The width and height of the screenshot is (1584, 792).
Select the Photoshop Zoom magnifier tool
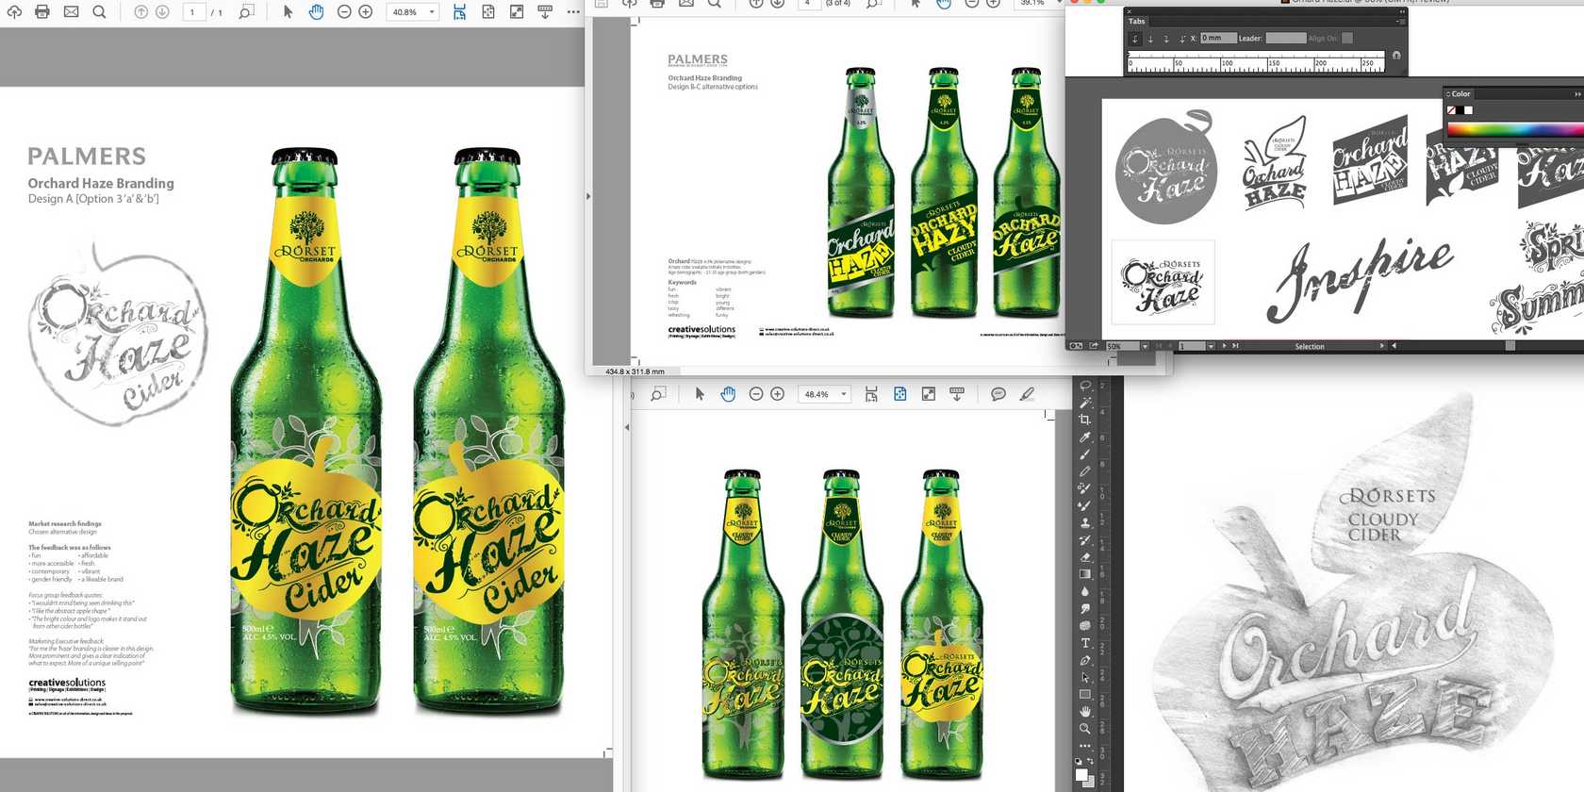(1085, 729)
